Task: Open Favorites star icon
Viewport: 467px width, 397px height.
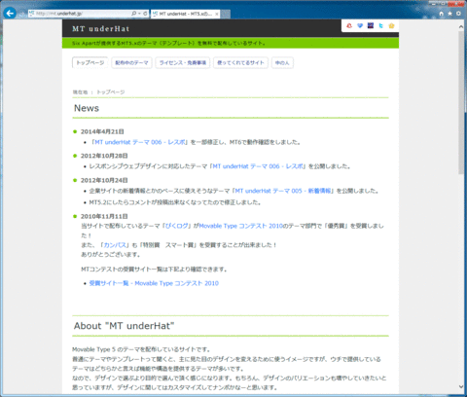Action: [449, 14]
